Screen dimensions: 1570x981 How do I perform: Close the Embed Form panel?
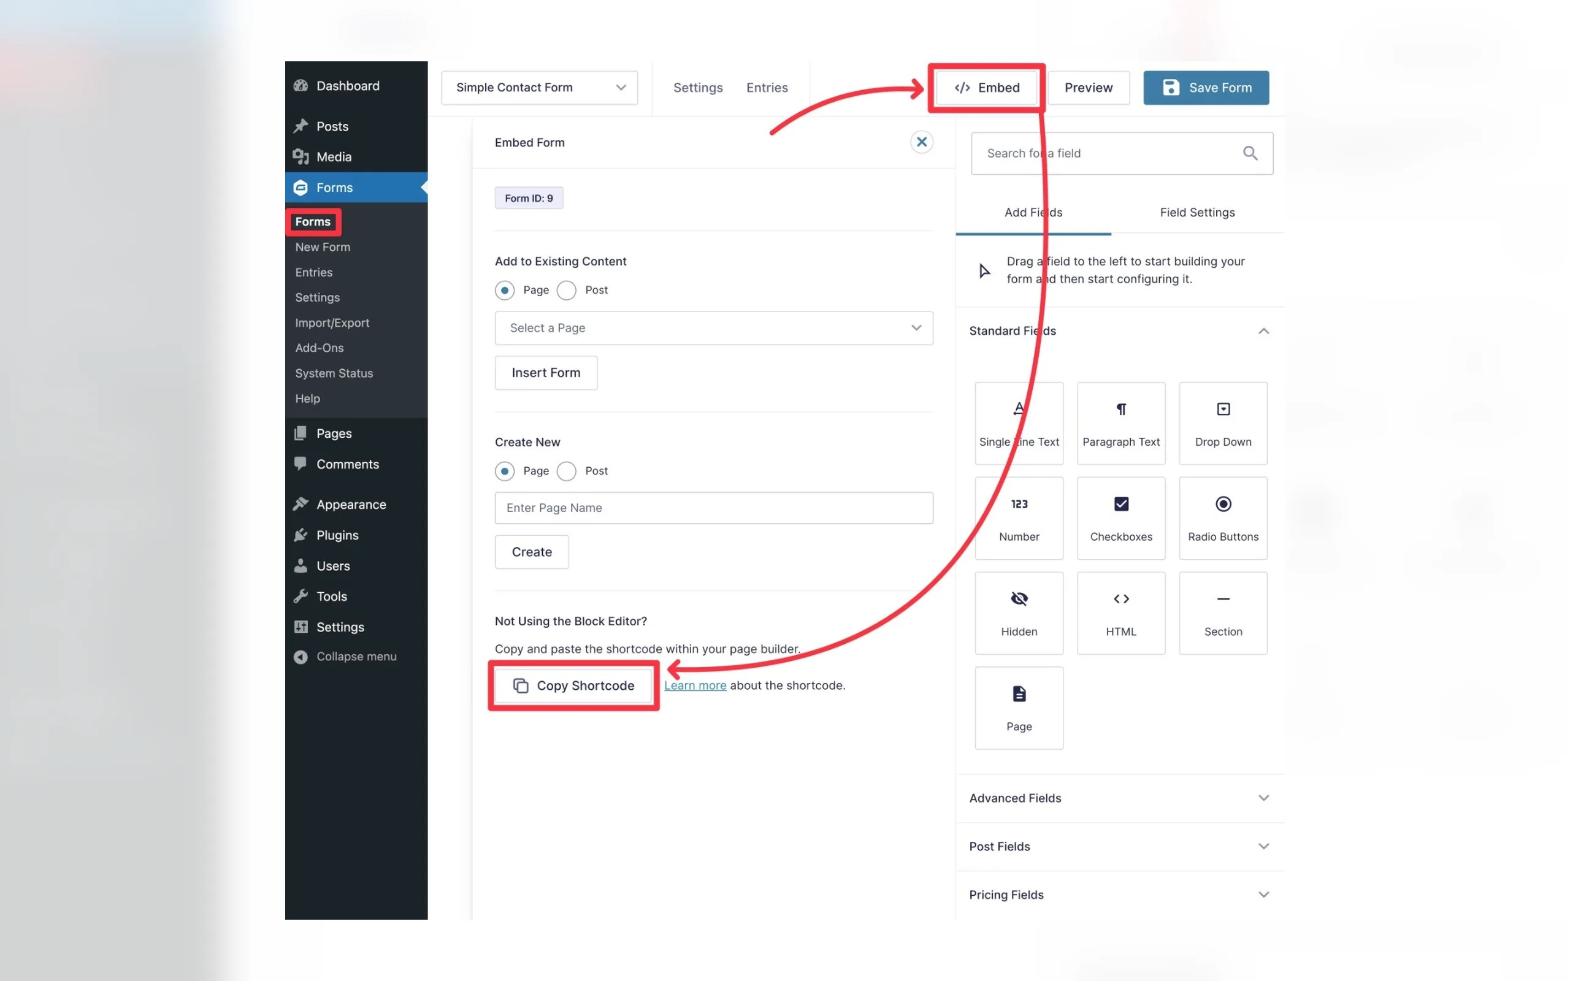921,142
